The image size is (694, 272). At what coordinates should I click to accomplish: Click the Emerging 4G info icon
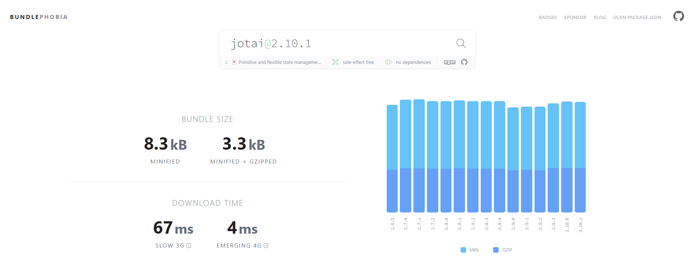tap(266, 246)
